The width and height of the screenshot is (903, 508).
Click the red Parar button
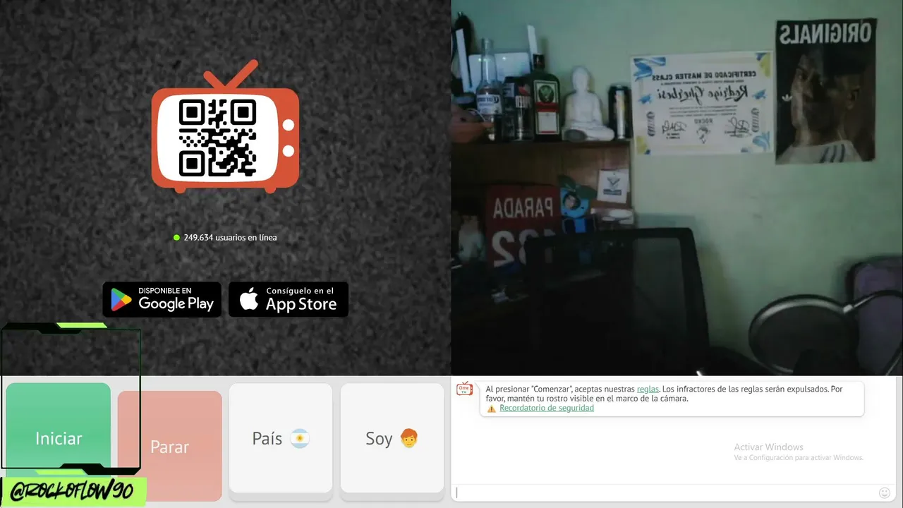pos(170,446)
